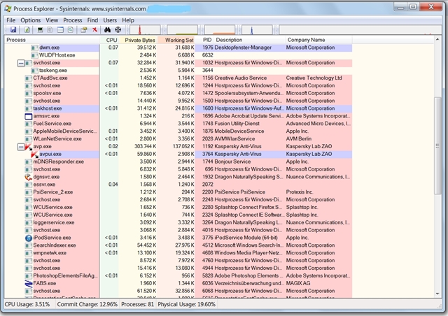Select Fuel.Service.exe process row
The image size is (448, 316).
tap(178, 124)
